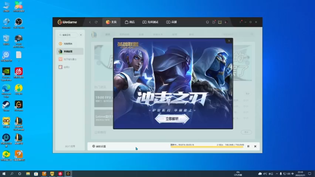Add an app with the plus button
Viewport: 315px width, 177px height.
[x=81, y=35]
